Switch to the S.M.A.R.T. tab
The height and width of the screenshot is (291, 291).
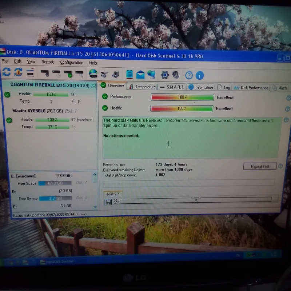pos(172,87)
